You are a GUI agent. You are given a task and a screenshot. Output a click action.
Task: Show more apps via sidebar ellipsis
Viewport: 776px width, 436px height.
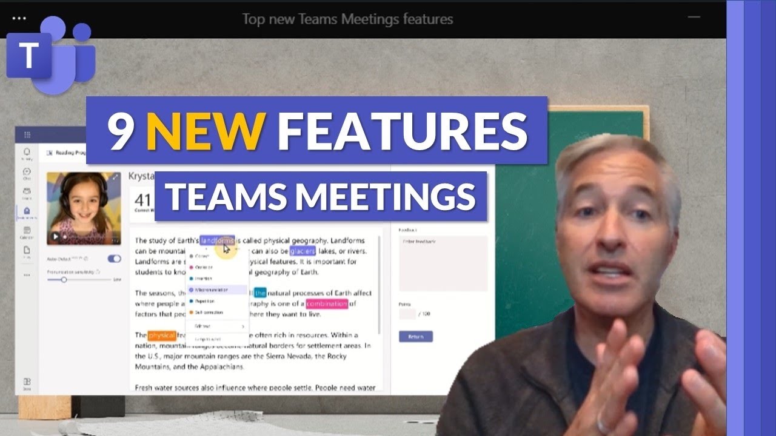pos(27,274)
